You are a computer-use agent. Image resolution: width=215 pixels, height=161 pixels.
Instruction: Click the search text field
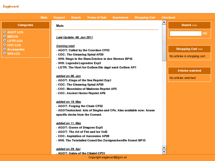(185, 33)
